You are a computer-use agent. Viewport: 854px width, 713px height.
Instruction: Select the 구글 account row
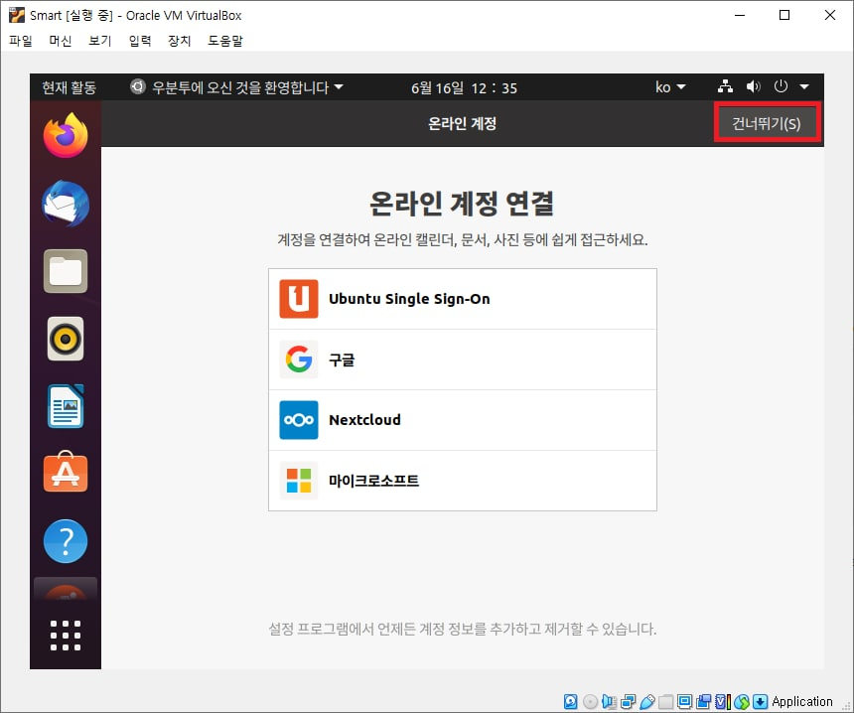(463, 359)
